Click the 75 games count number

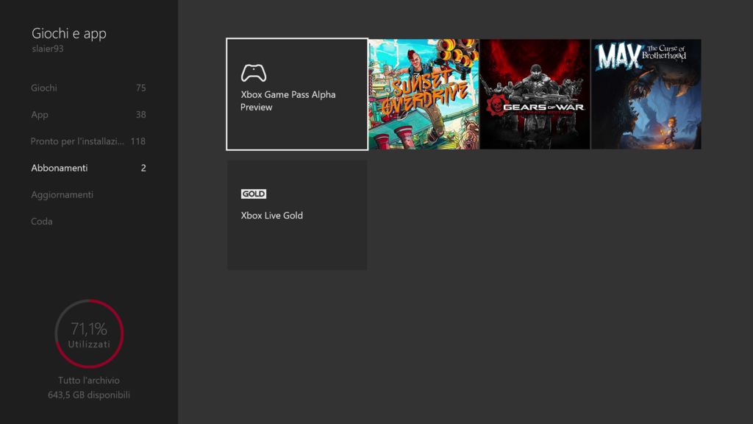pyautogui.click(x=140, y=88)
